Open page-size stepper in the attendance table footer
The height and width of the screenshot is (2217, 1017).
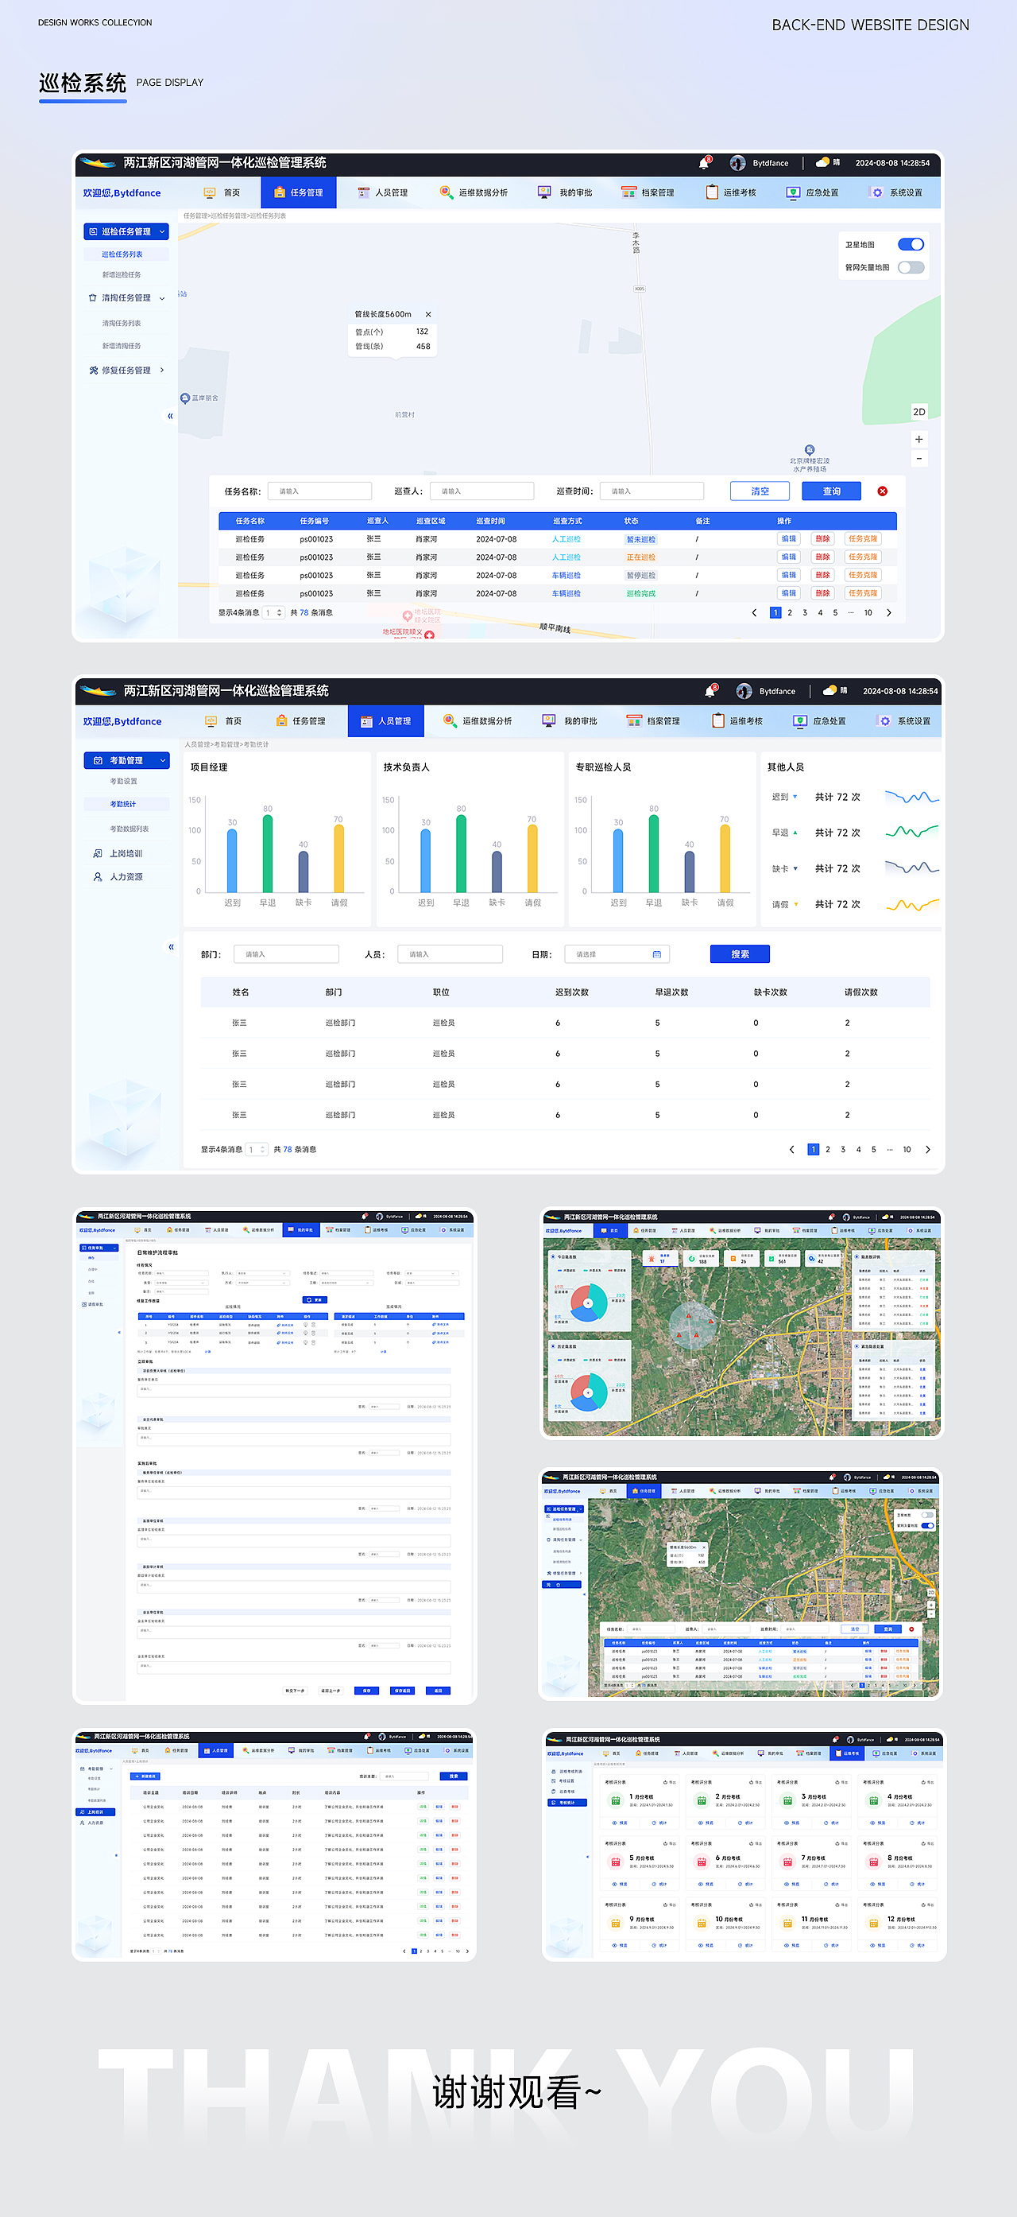256,1150
